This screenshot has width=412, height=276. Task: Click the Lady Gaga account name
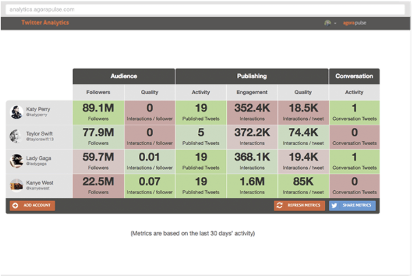point(39,158)
